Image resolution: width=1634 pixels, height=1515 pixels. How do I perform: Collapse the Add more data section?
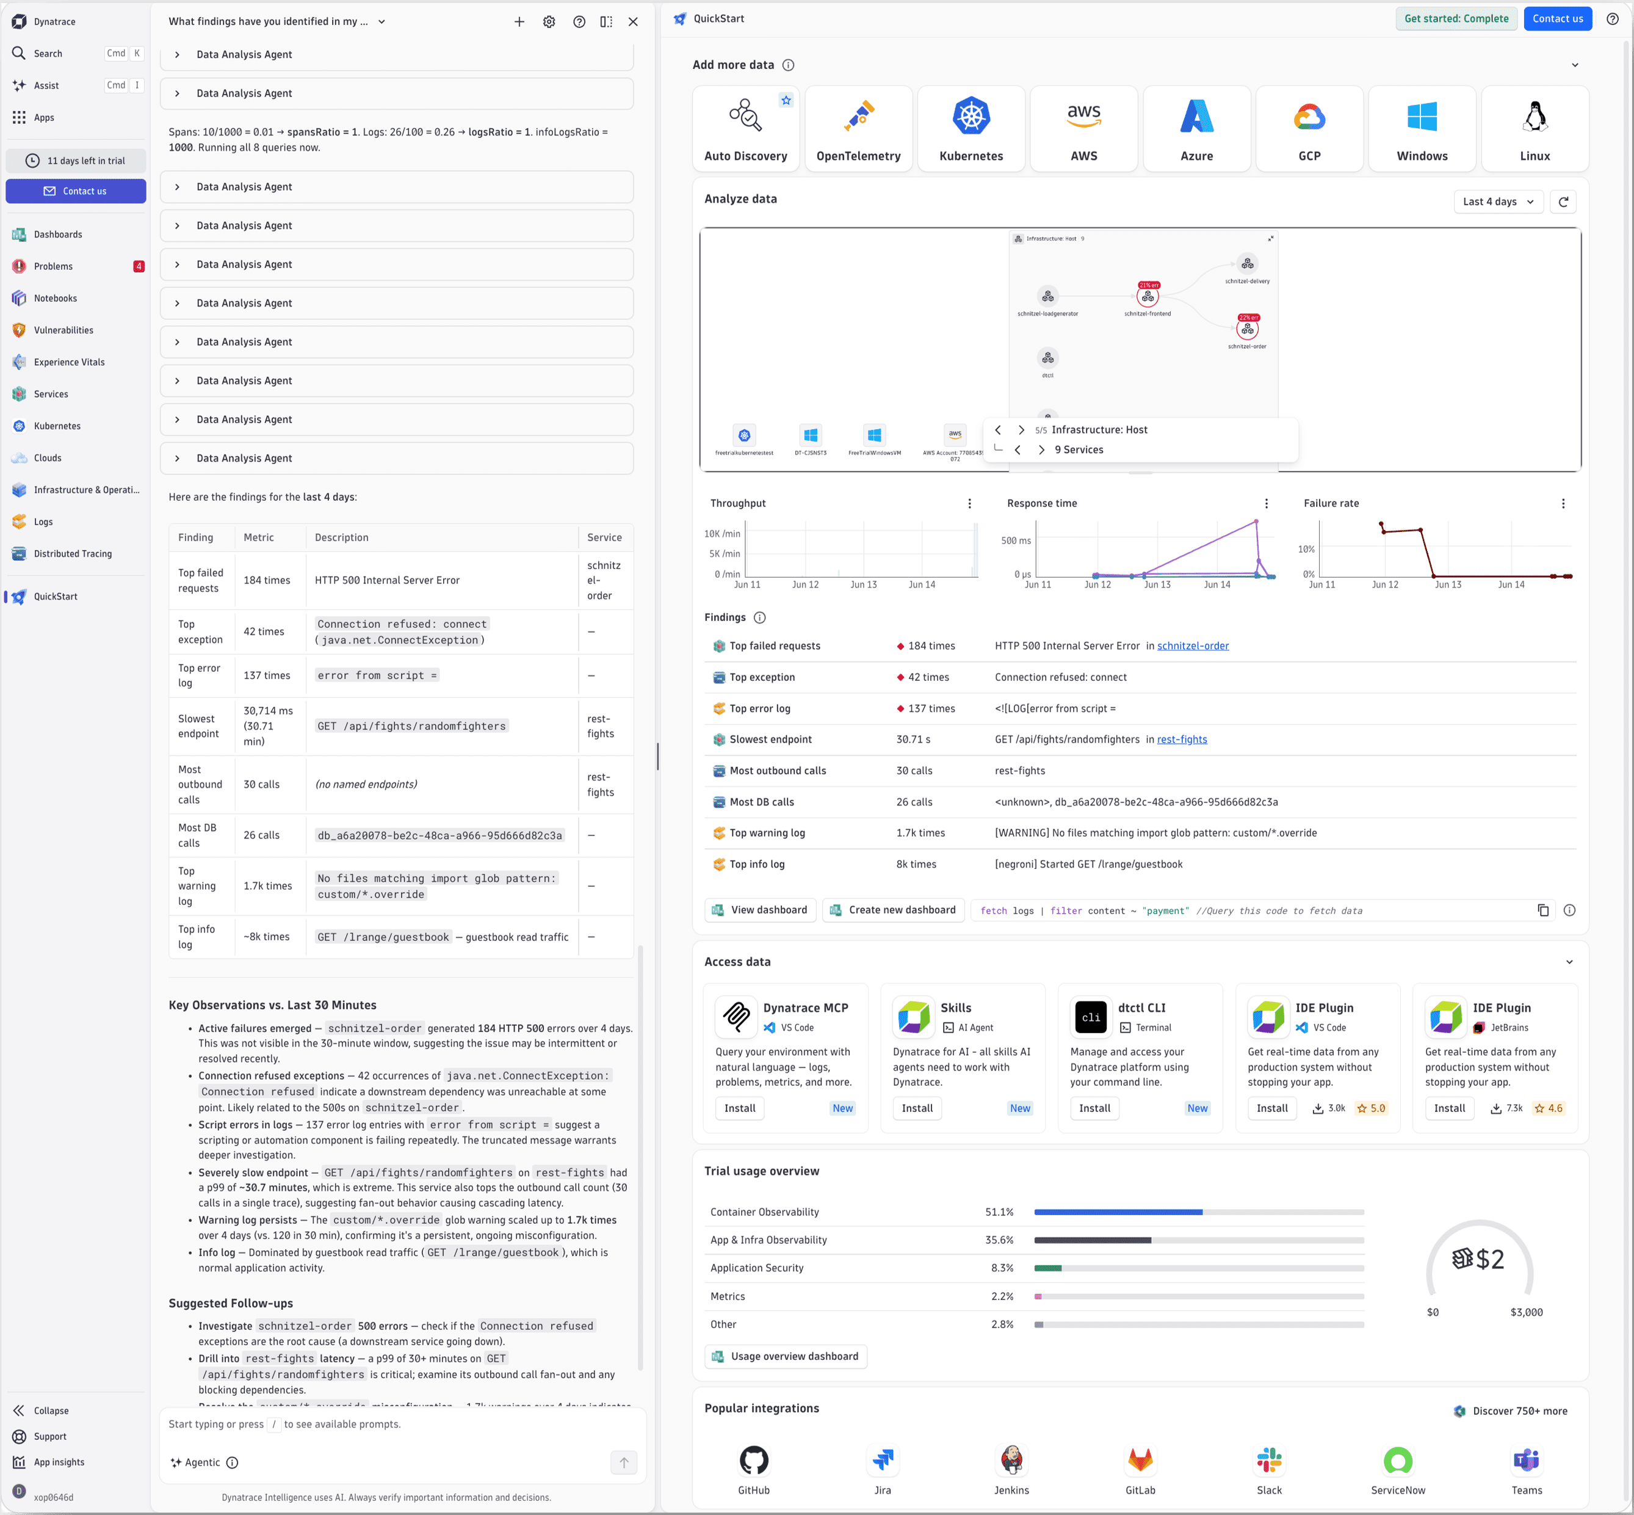coord(1575,65)
